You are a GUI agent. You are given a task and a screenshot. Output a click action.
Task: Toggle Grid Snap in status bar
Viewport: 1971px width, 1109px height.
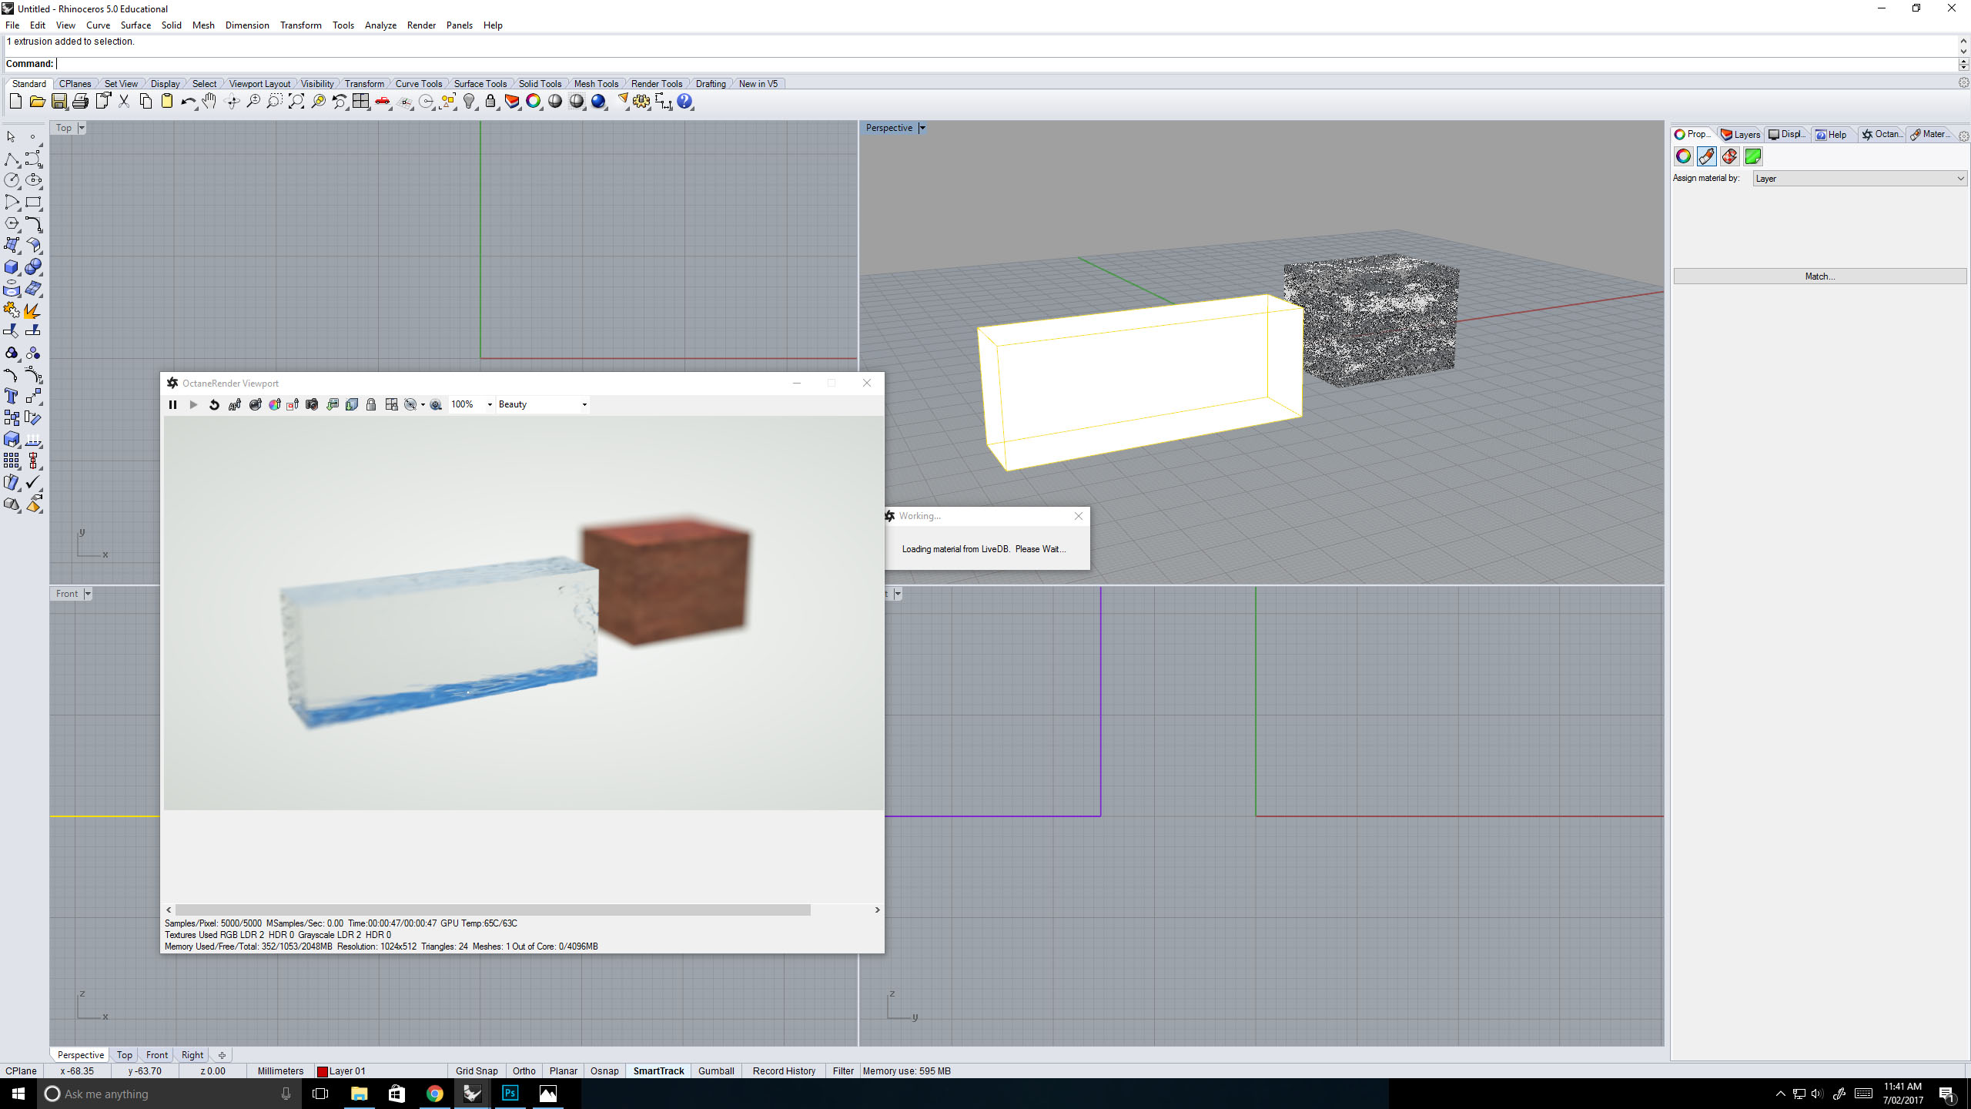tap(476, 1070)
